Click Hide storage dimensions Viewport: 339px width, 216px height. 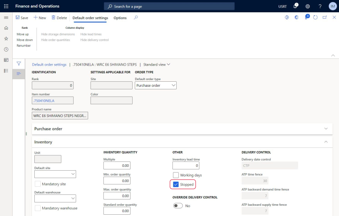[x=58, y=34]
